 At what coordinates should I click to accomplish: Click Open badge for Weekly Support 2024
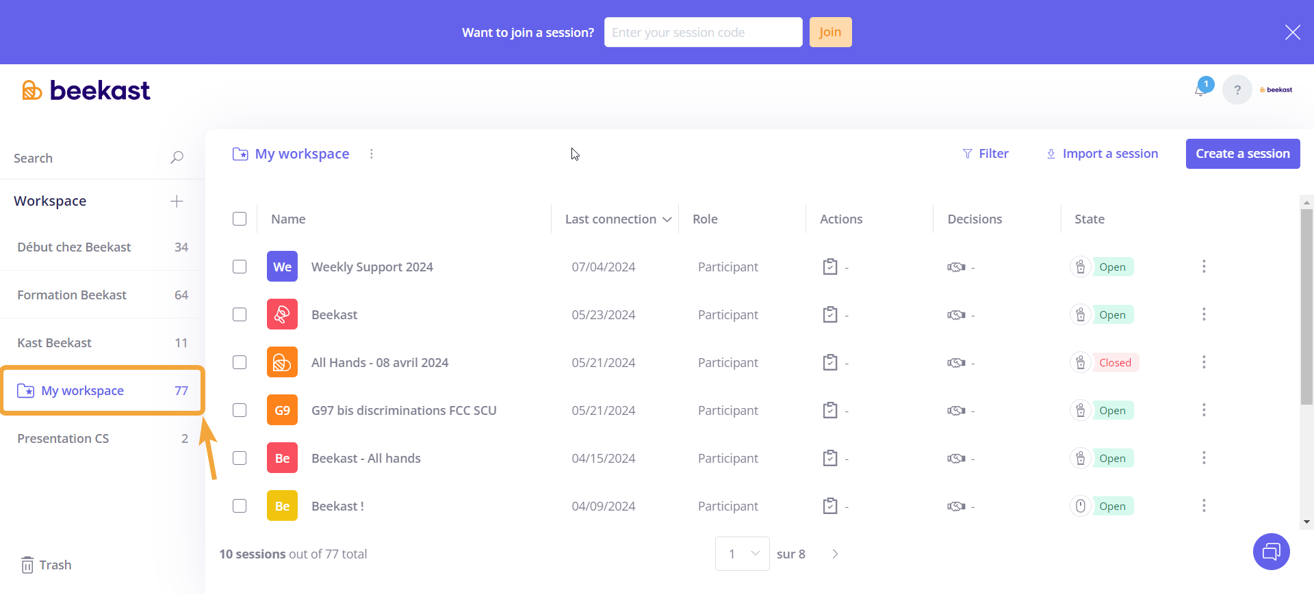[1112, 267]
